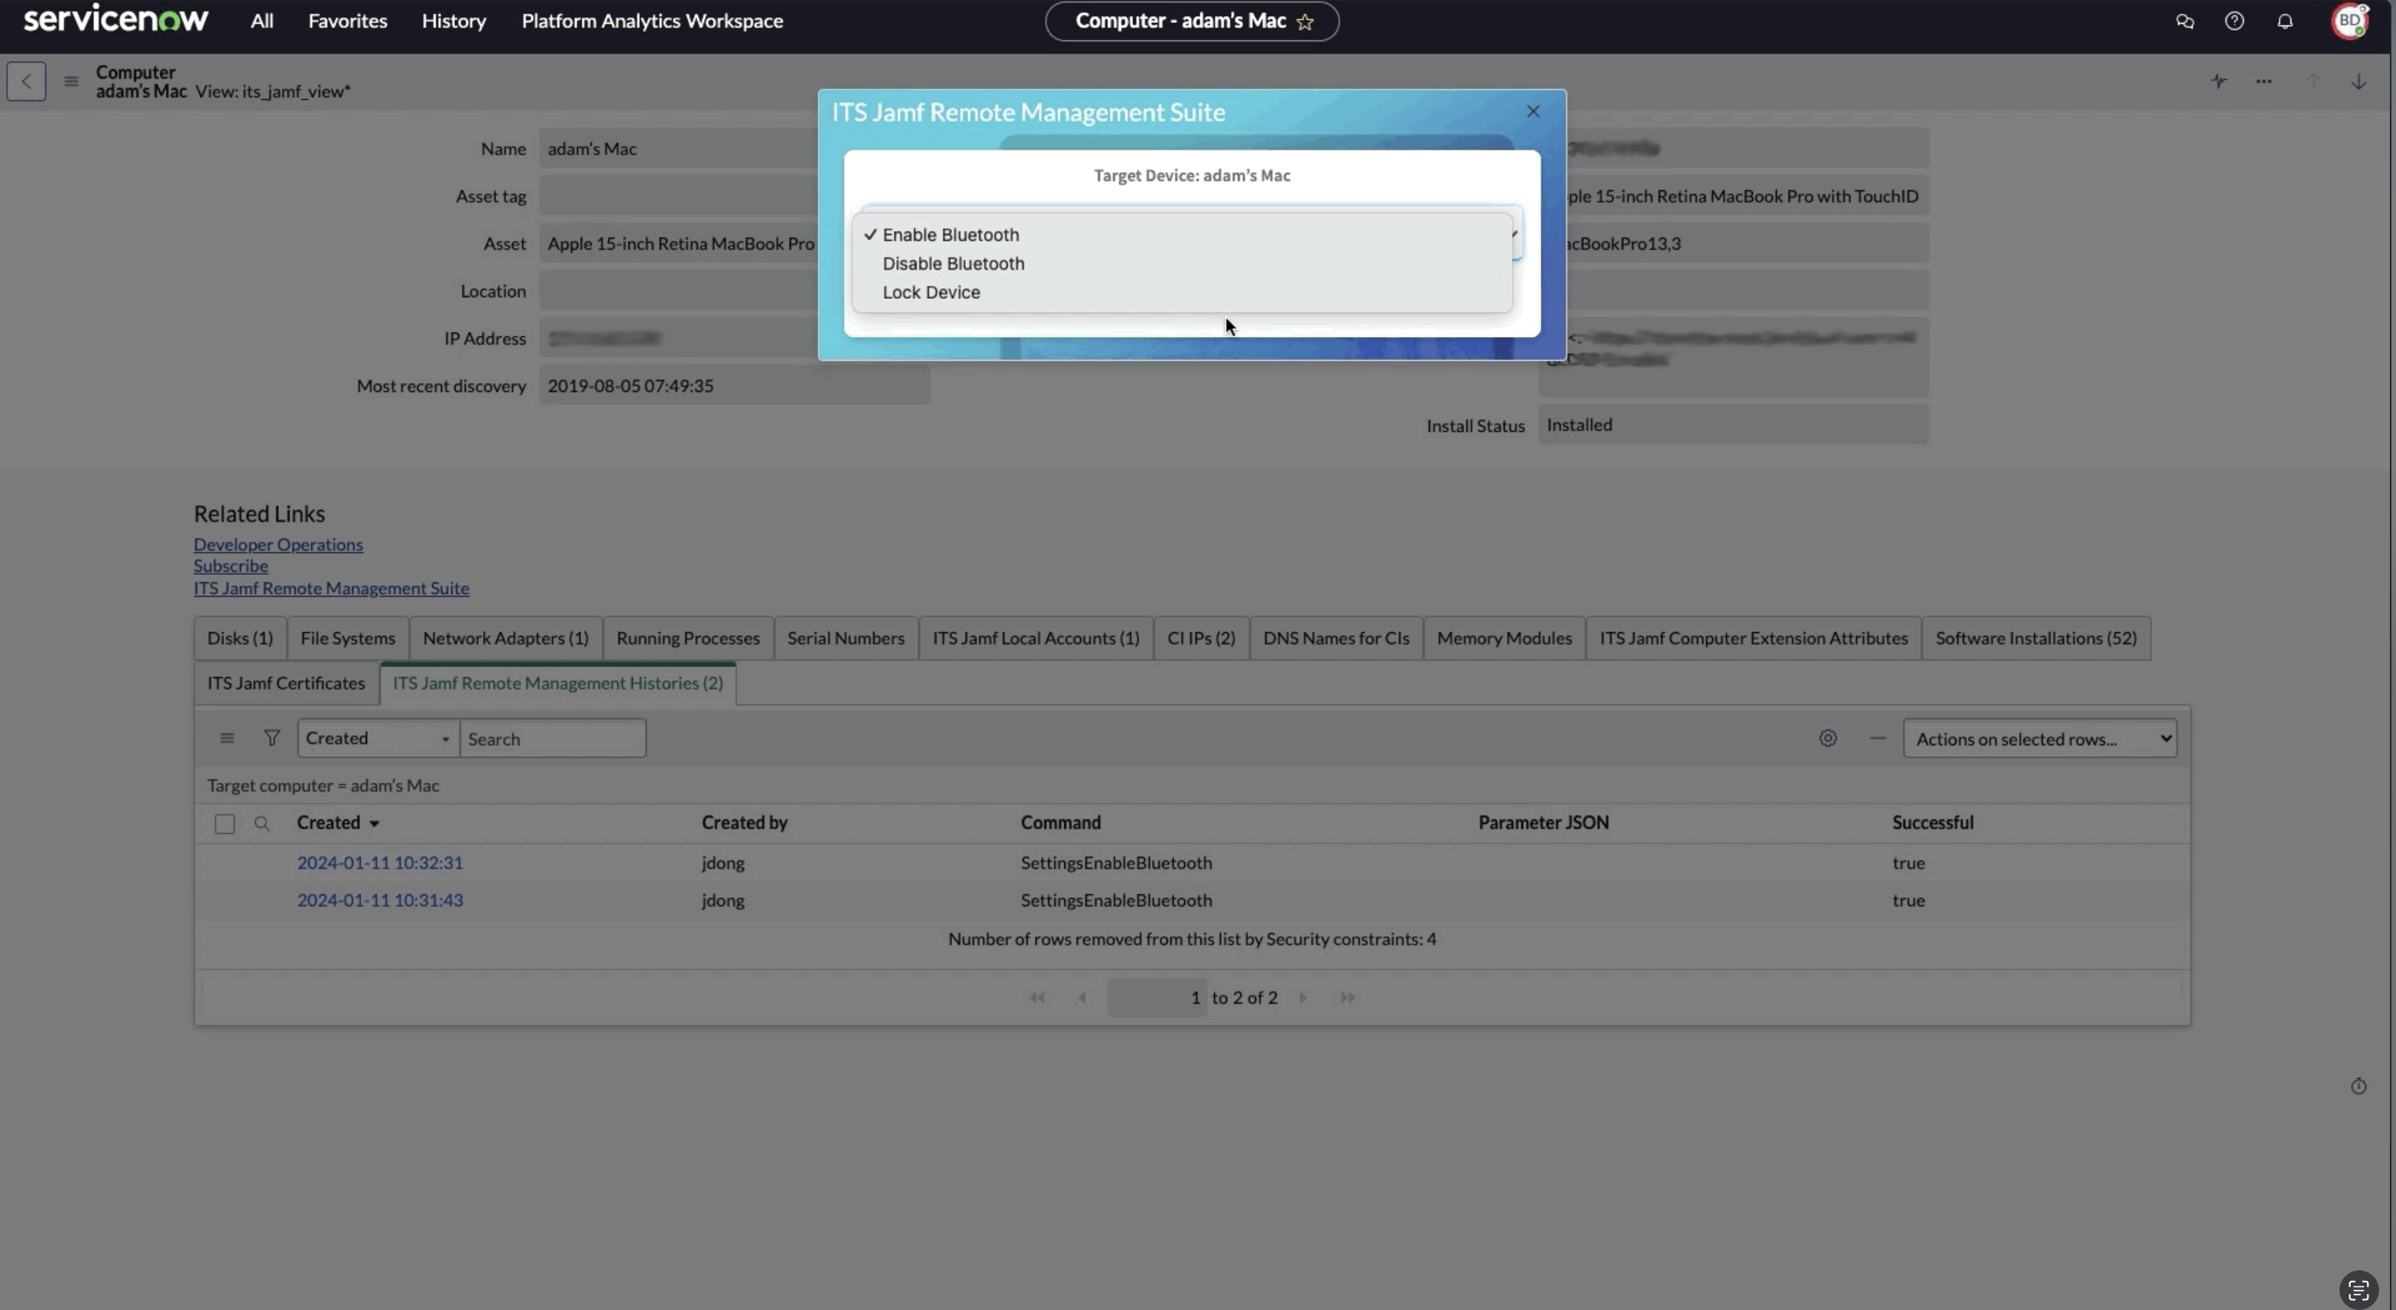
Task: Choose Lock Device option
Action: [1182, 292]
